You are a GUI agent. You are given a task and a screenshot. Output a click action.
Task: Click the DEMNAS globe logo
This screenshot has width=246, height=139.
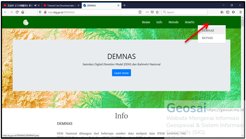[26, 22]
